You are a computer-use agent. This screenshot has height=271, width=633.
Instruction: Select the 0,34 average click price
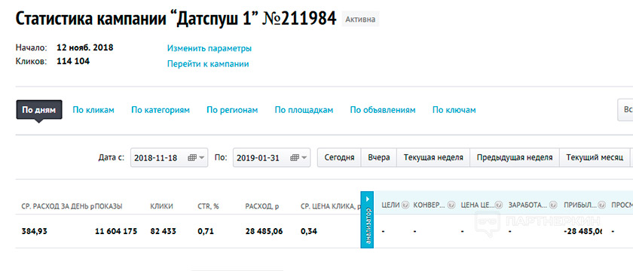pyautogui.click(x=309, y=232)
